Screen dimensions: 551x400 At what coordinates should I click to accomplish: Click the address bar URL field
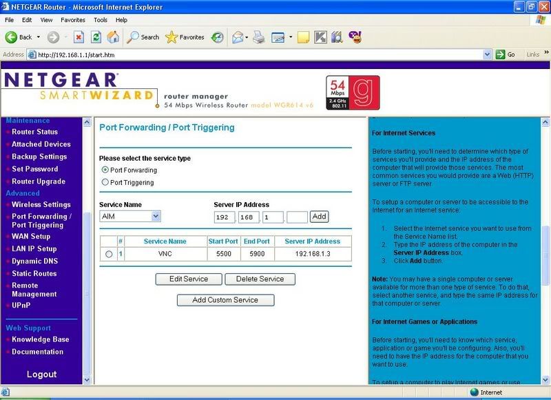pyautogui.click(x=260, y=54)
